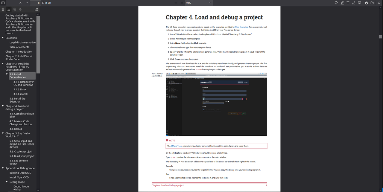This screenshot has height=192, width=383.
Task: Show attachments view
Action: click(14, 9)
